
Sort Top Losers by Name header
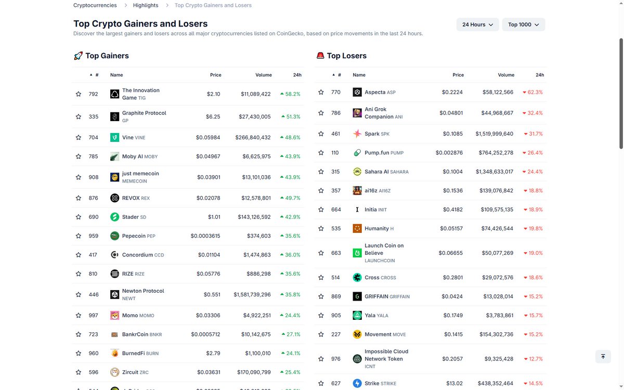[359, 75]
